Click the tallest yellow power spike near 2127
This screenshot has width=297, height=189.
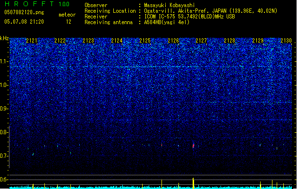(193, 183)
